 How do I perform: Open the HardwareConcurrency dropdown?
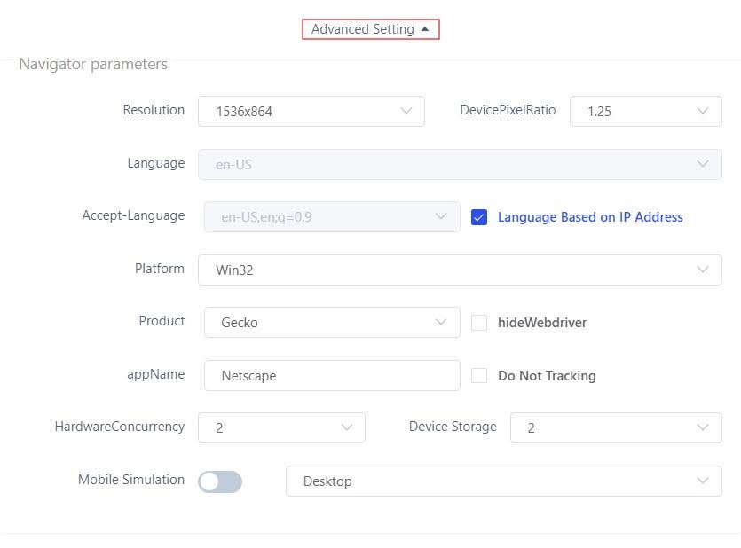point(280,427)
